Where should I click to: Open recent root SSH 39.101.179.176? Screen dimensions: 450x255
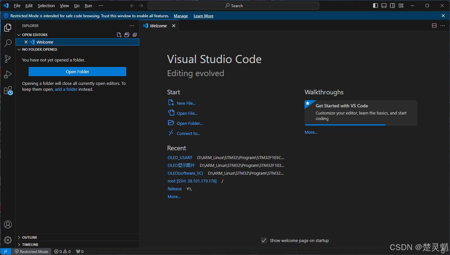tap(192, 181)
